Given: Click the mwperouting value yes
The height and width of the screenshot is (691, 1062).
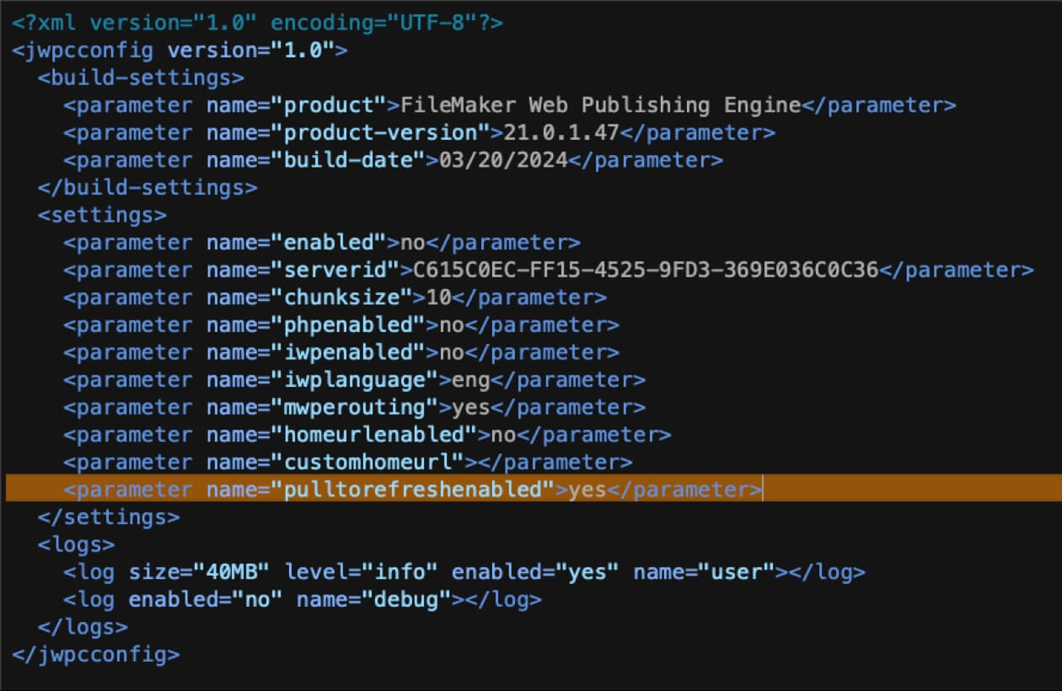Looking at the screenshot, I should pyautogui.click(x=471, y=407).
